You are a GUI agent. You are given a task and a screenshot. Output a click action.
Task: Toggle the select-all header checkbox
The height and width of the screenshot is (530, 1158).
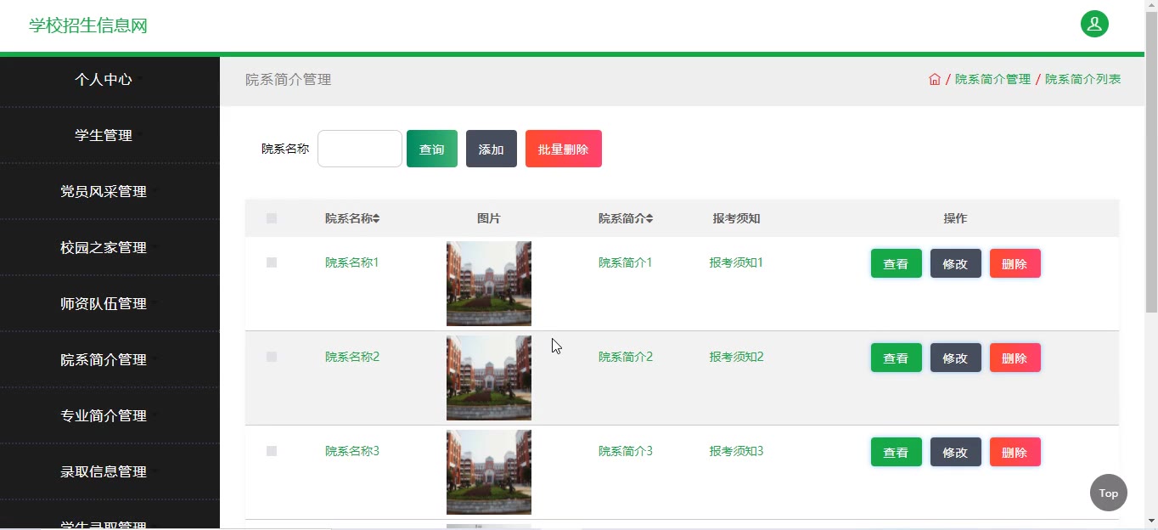point(272,218)
